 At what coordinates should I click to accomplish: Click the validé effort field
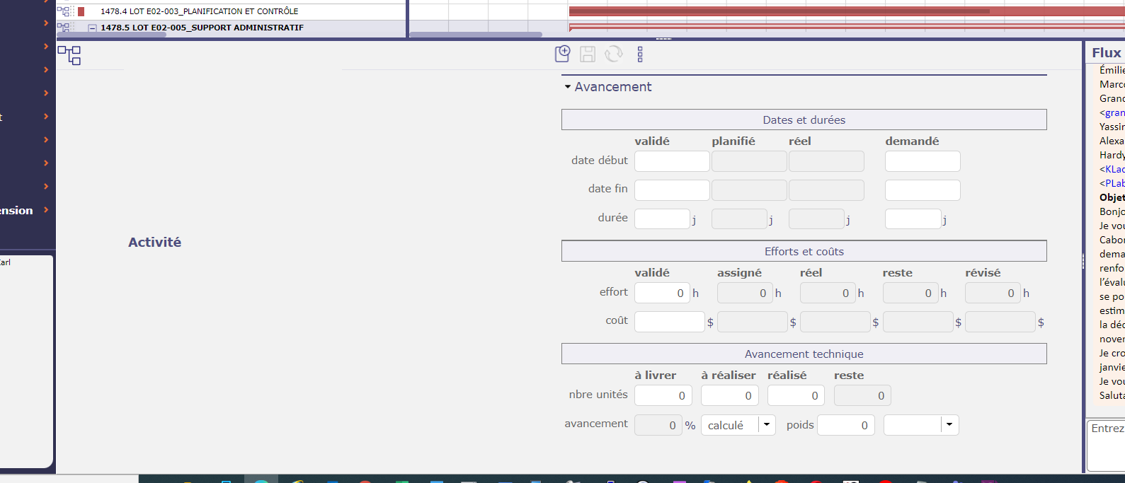click(x=662, y=293)
